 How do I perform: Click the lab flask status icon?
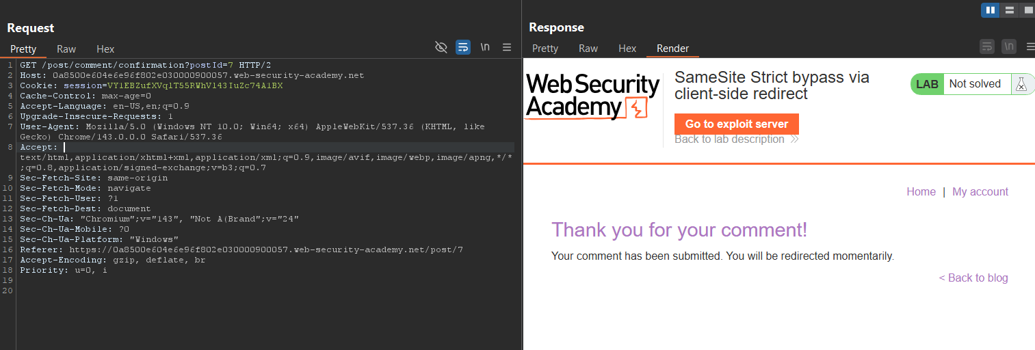click(x=1021, y=84)
